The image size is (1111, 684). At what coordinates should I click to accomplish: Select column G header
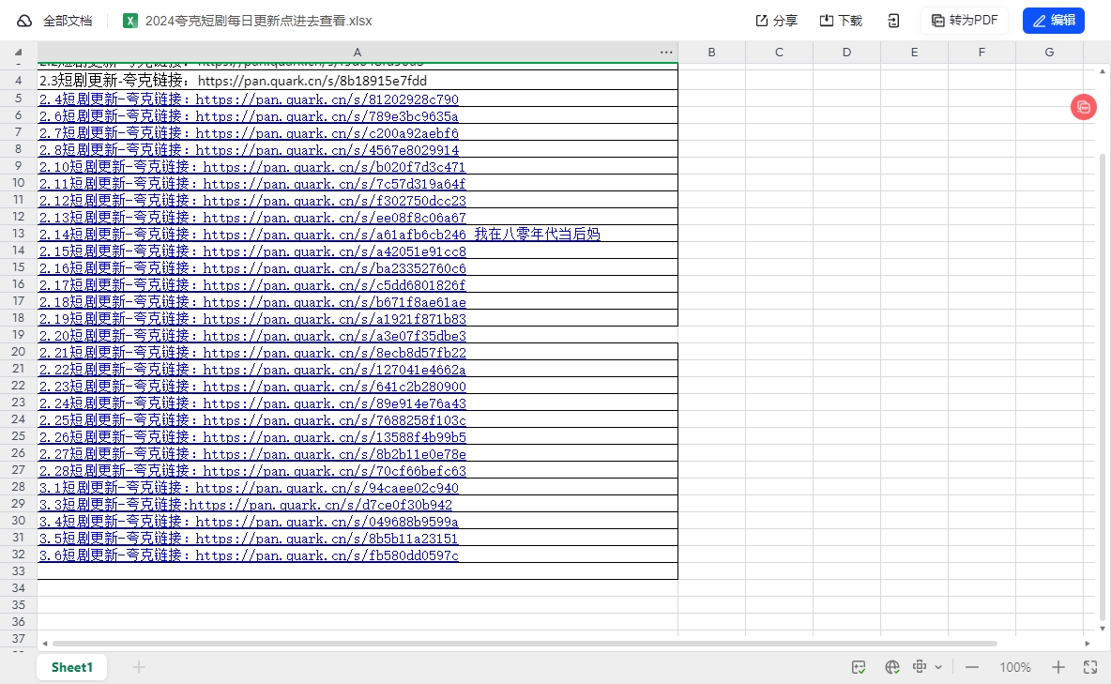(1049, 52)
